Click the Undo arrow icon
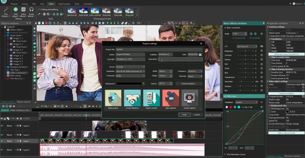305x158 pixels. tap(54, 23)
